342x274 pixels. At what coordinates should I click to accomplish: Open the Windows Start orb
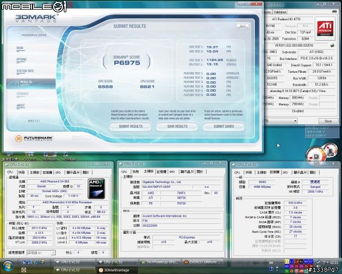pos(7,265)
